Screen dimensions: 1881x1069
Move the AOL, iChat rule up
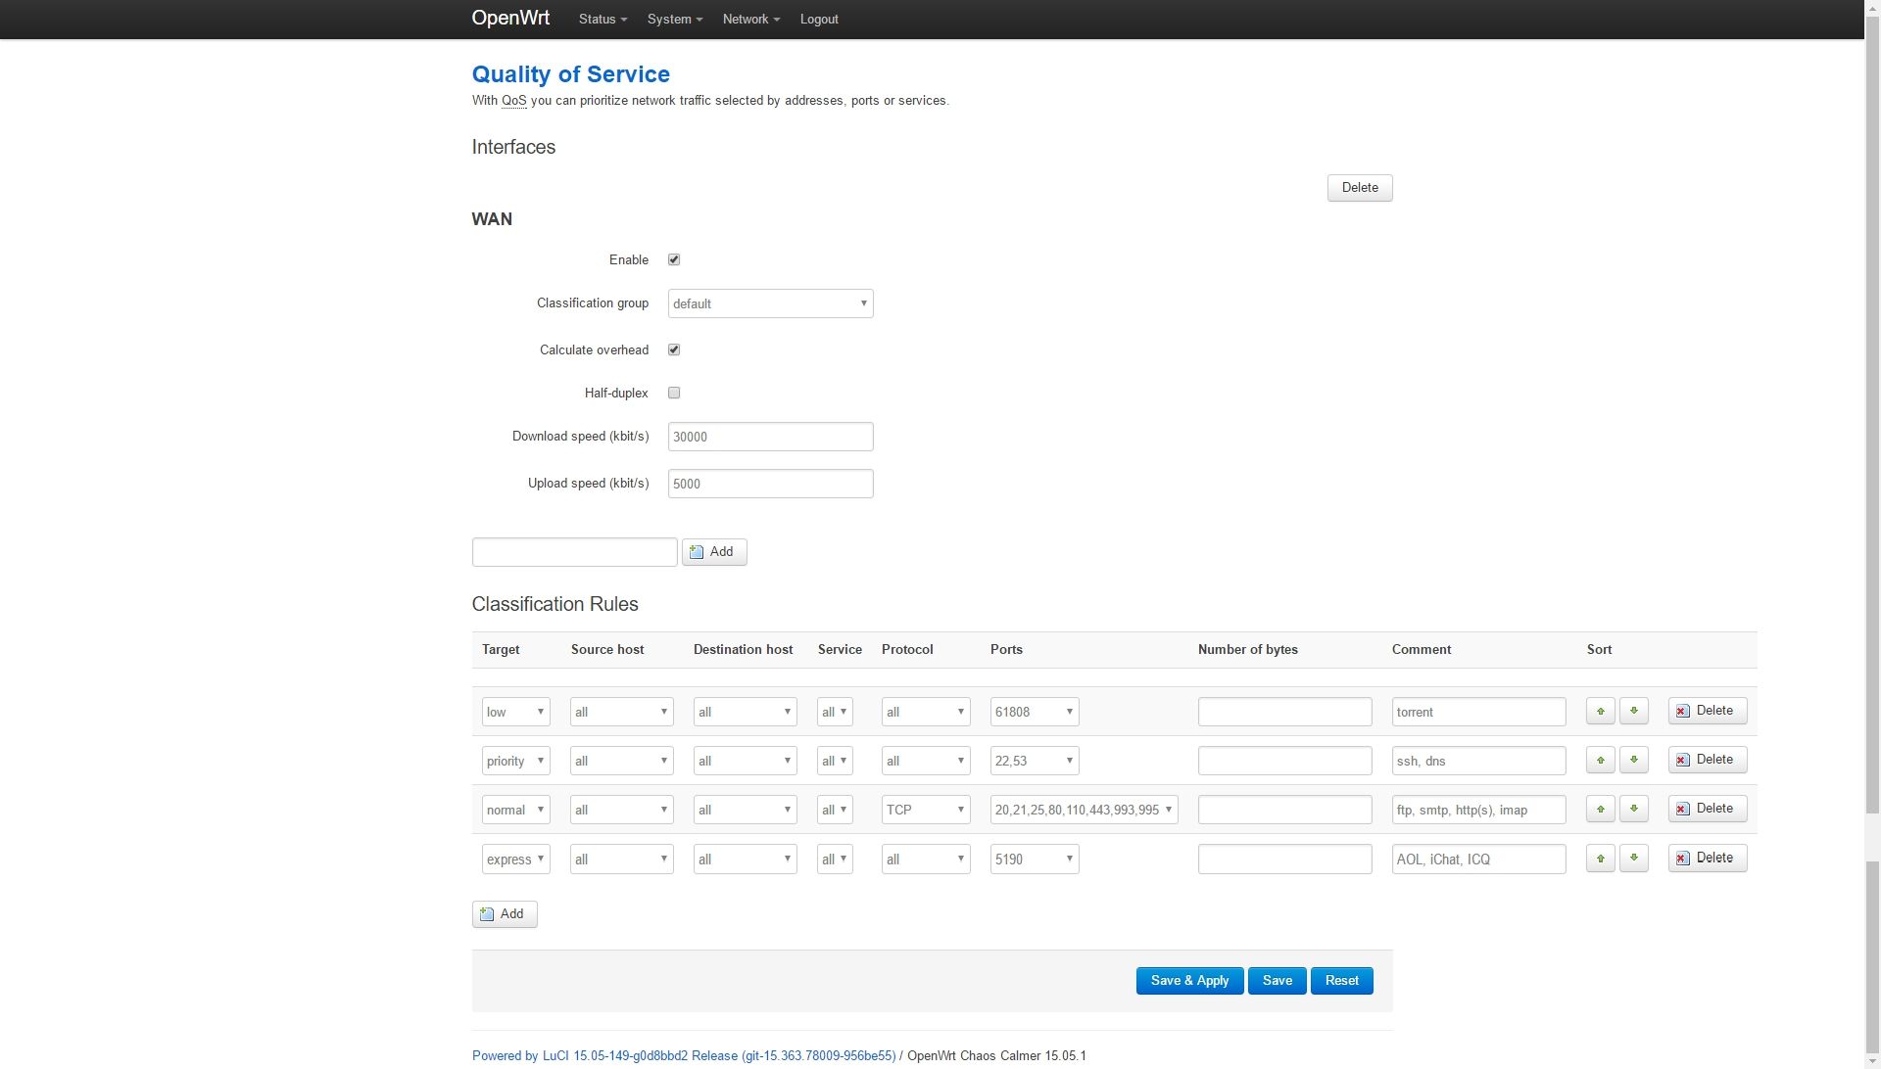pyautogui.click(x=1600, y=859)
